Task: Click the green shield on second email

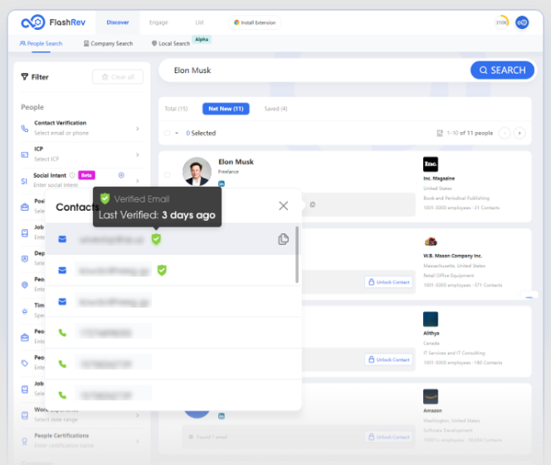Action: coord(162,270)
